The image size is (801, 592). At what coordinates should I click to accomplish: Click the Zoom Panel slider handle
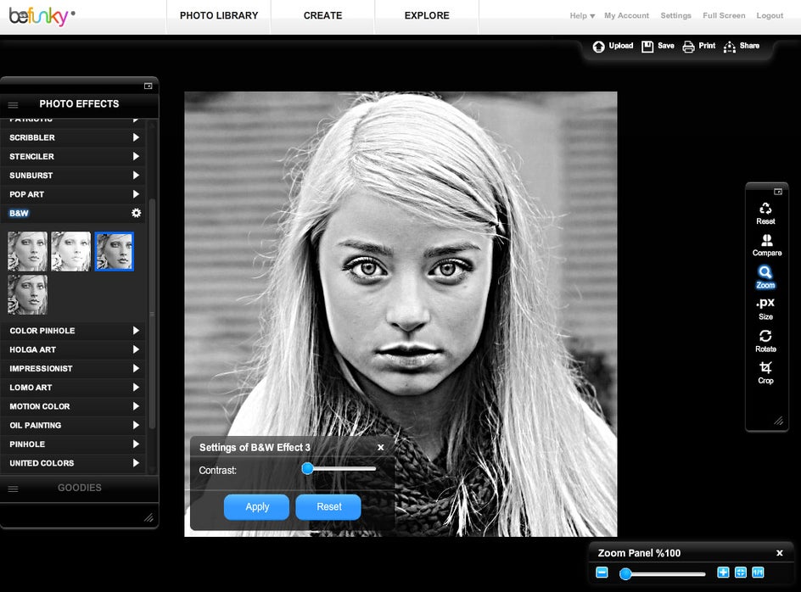pos(625,574)
